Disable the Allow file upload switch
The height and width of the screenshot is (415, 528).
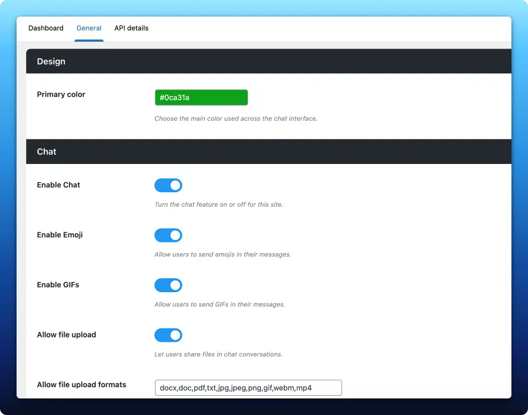[x=168, y=335]
